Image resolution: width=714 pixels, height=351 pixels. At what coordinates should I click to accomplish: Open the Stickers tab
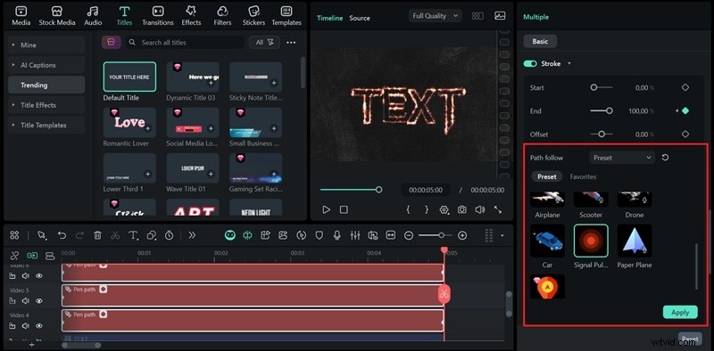click(x=253, y=16)
